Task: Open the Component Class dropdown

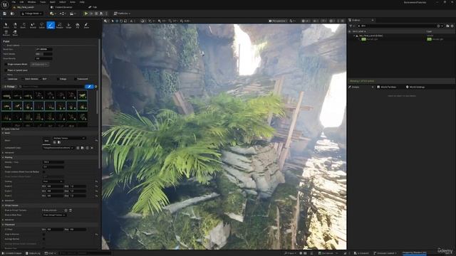Action: [x=58, y=148]
